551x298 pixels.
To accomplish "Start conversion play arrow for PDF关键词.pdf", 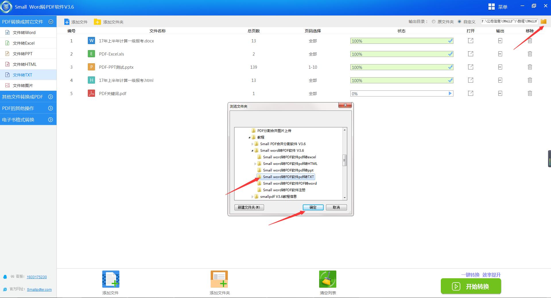I will point(450,93).
